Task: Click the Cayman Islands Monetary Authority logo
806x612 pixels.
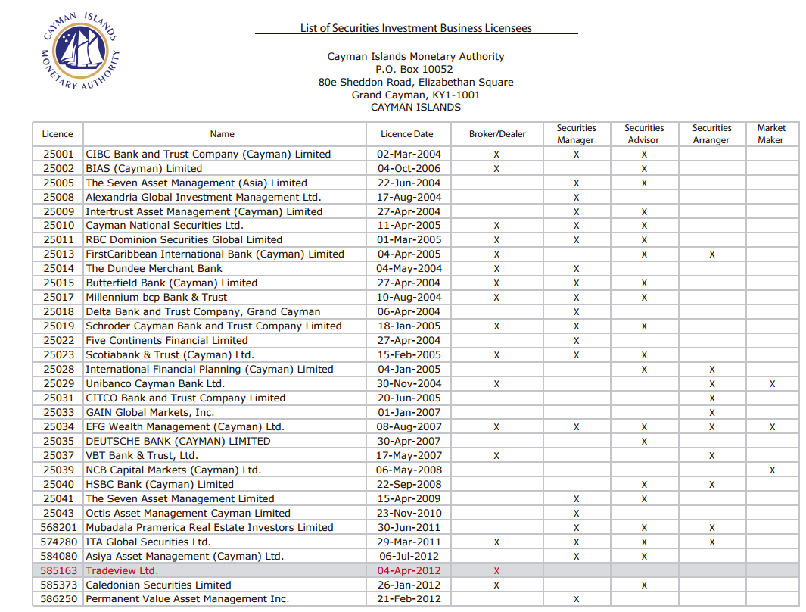Action: pyautogui.click(x=79, y=51)
